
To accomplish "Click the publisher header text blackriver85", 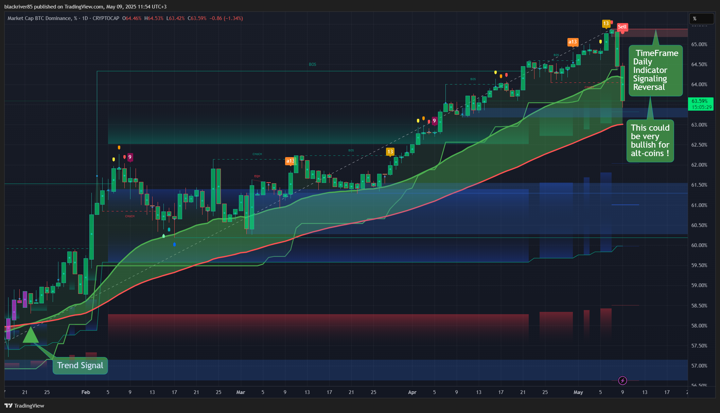I will (18, 6).
